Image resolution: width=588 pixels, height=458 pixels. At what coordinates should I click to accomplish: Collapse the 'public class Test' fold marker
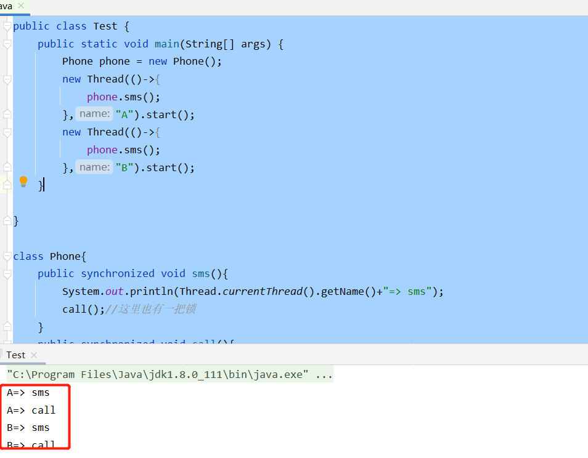point(7,26)
